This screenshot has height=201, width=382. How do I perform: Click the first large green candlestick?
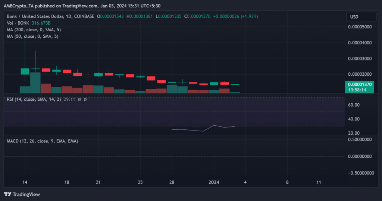point(25,71)
